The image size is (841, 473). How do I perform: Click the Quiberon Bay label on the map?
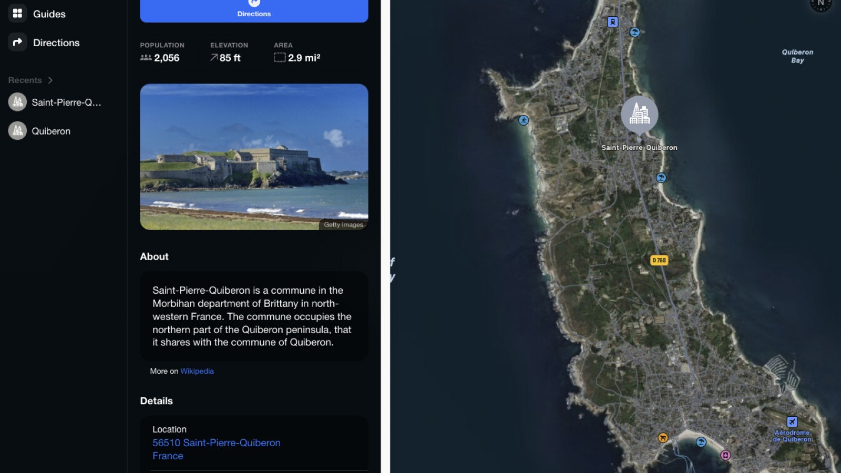click(x=796, y=56)
